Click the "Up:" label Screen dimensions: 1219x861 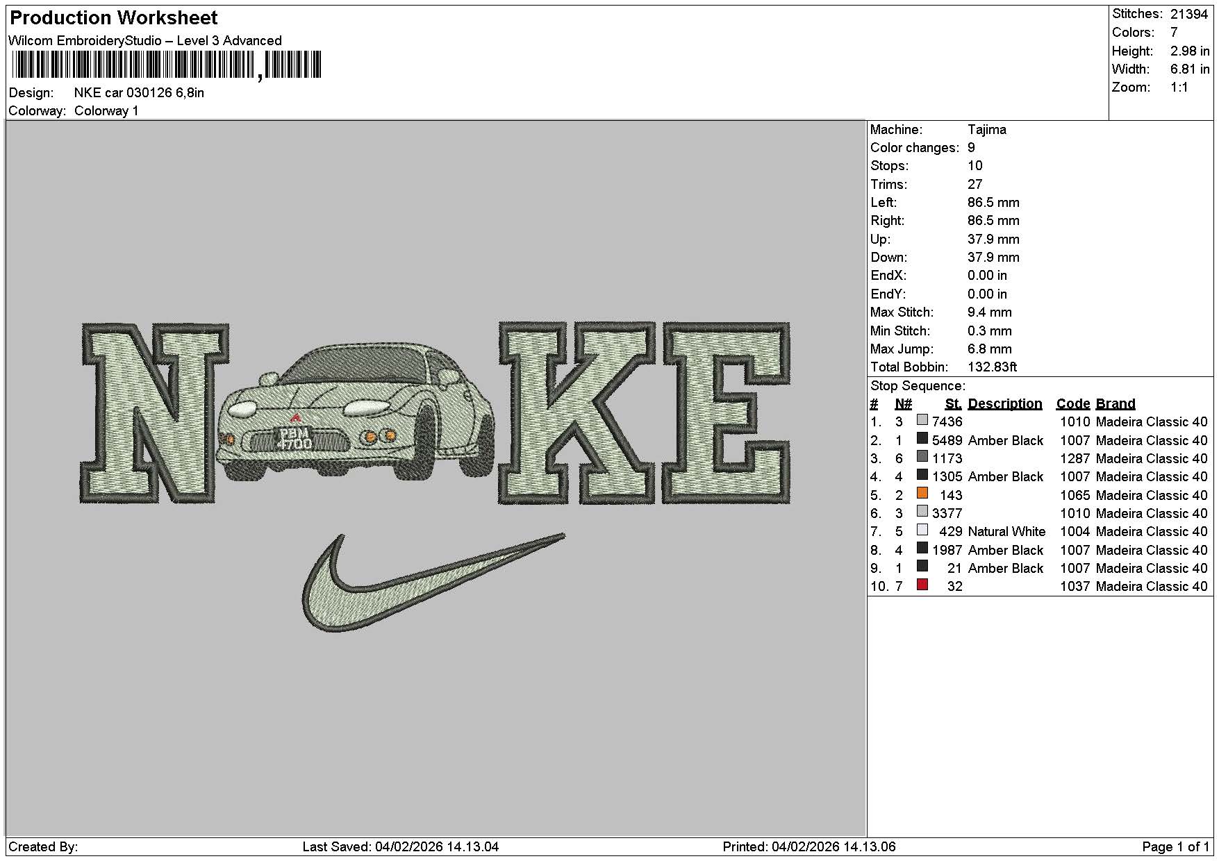point(880,240)
